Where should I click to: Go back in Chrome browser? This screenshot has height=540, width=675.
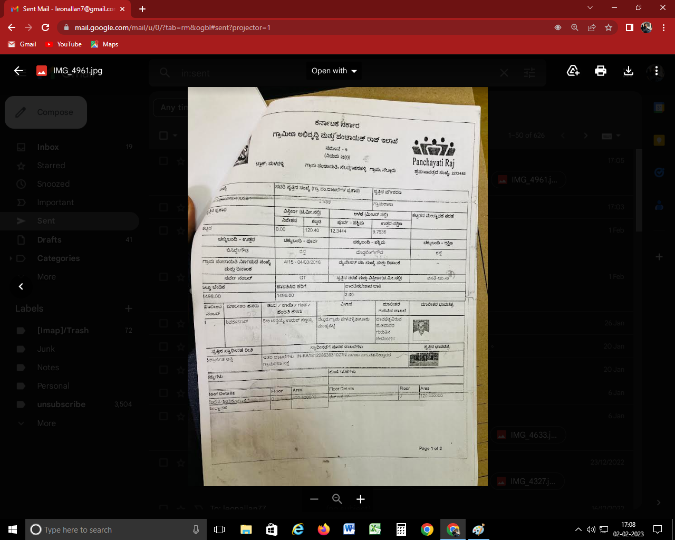(x=12, y=27)
